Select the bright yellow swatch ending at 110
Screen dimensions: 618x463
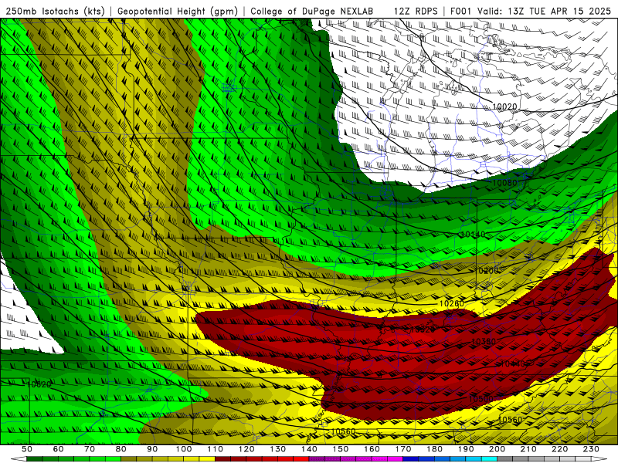[x=207, y=459]
